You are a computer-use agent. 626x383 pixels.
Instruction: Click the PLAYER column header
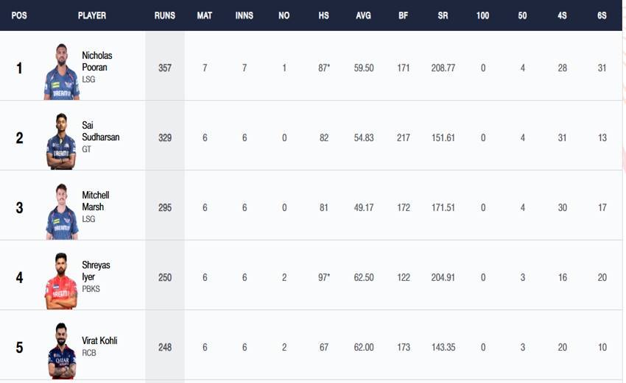coord(92,15)
